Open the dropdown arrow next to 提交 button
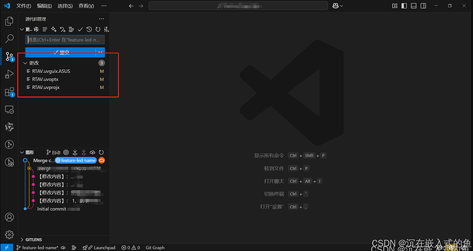 click(x=101, y=52)
